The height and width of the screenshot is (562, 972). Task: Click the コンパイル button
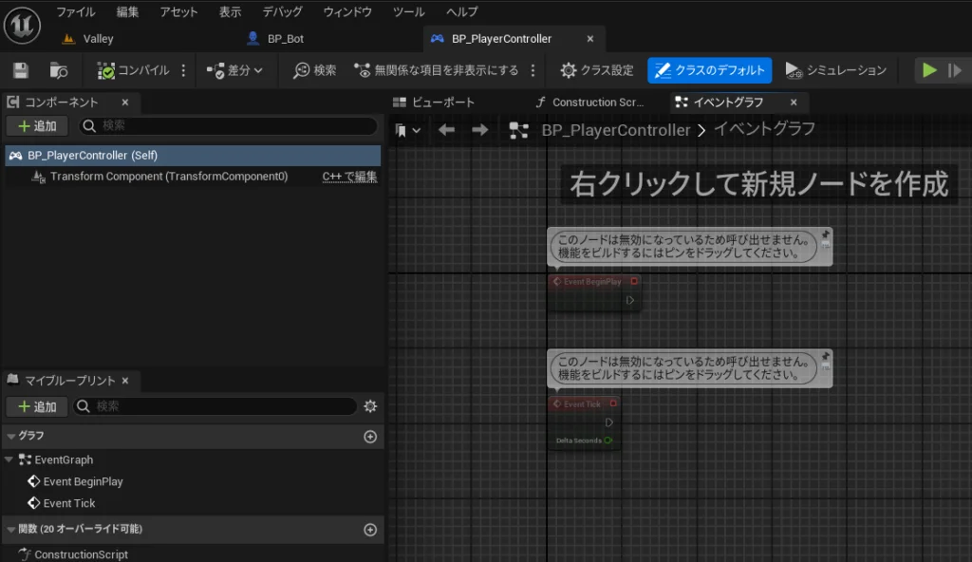[x=134, y=70]
